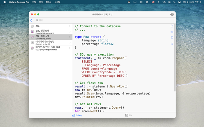Switch to the SQL bottom tab
Screen dimensions: 204x127
[129, 115]
